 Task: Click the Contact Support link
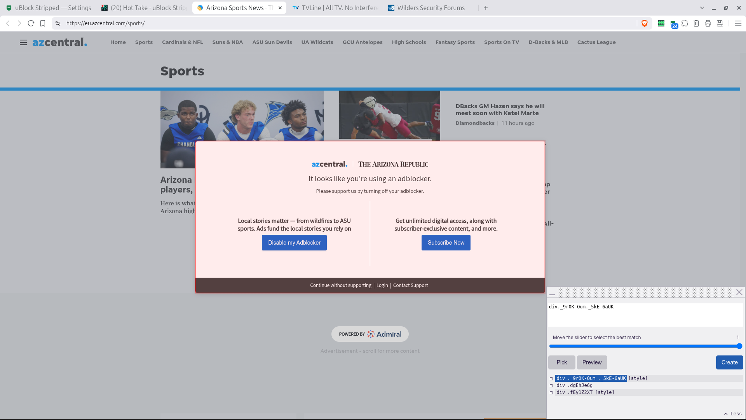[x=411, y=285]
